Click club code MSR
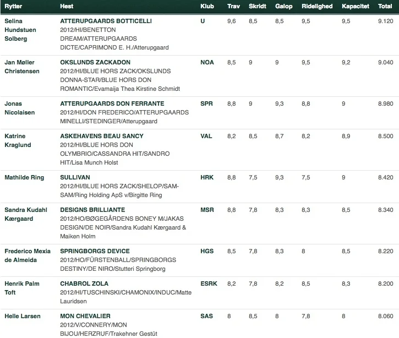The width and height of the screenshot is (399, 338). (207, 210)
